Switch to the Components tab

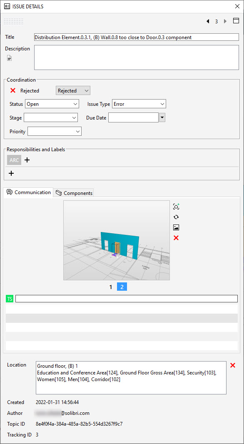[x=74, y=193]
